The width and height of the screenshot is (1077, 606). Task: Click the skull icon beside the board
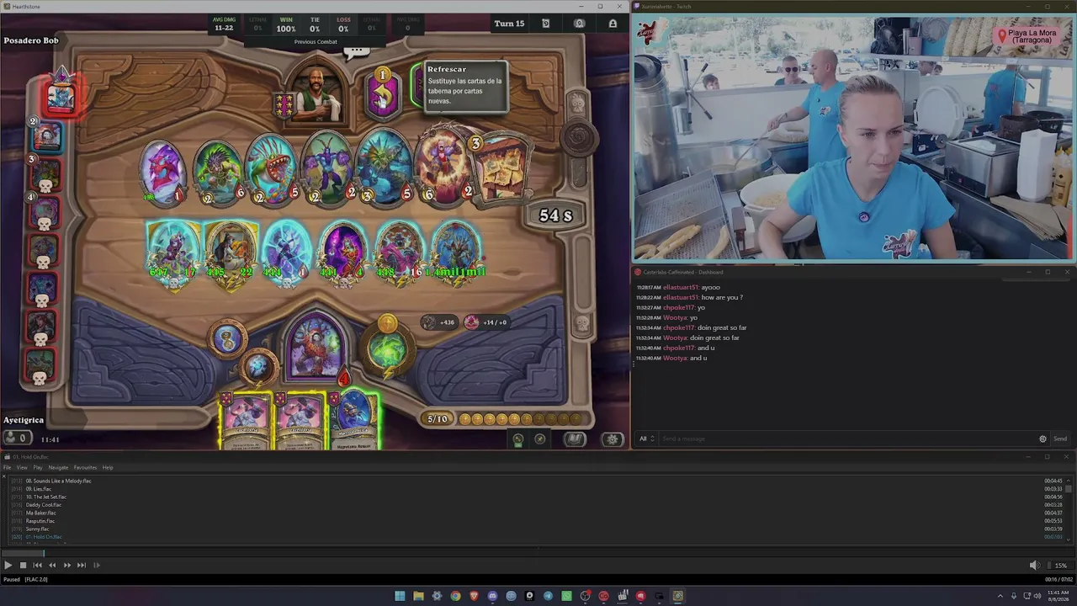tap(582, 323)
